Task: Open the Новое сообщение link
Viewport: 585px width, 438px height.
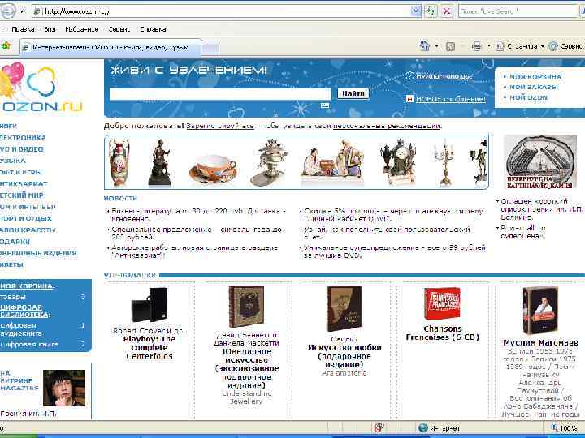Action: coord(451,99)
